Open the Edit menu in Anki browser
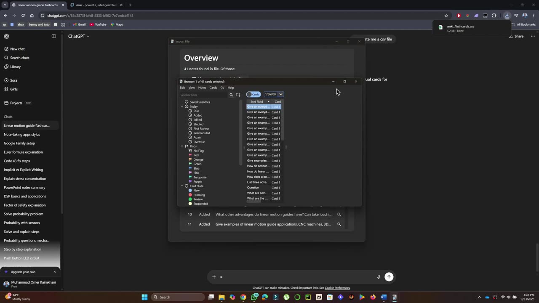 pyautogui.click(x=182, y=88)
